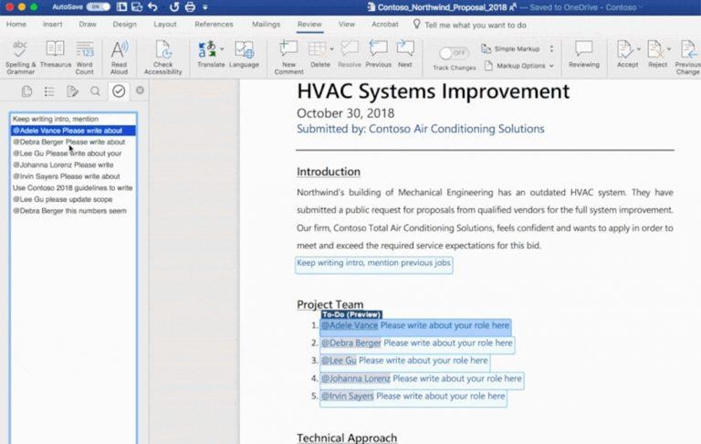The width and height of the screenshot is (701, 444).
Task: Click 'Keep writing intro' to-do in document
Action: tap(373, 263)
